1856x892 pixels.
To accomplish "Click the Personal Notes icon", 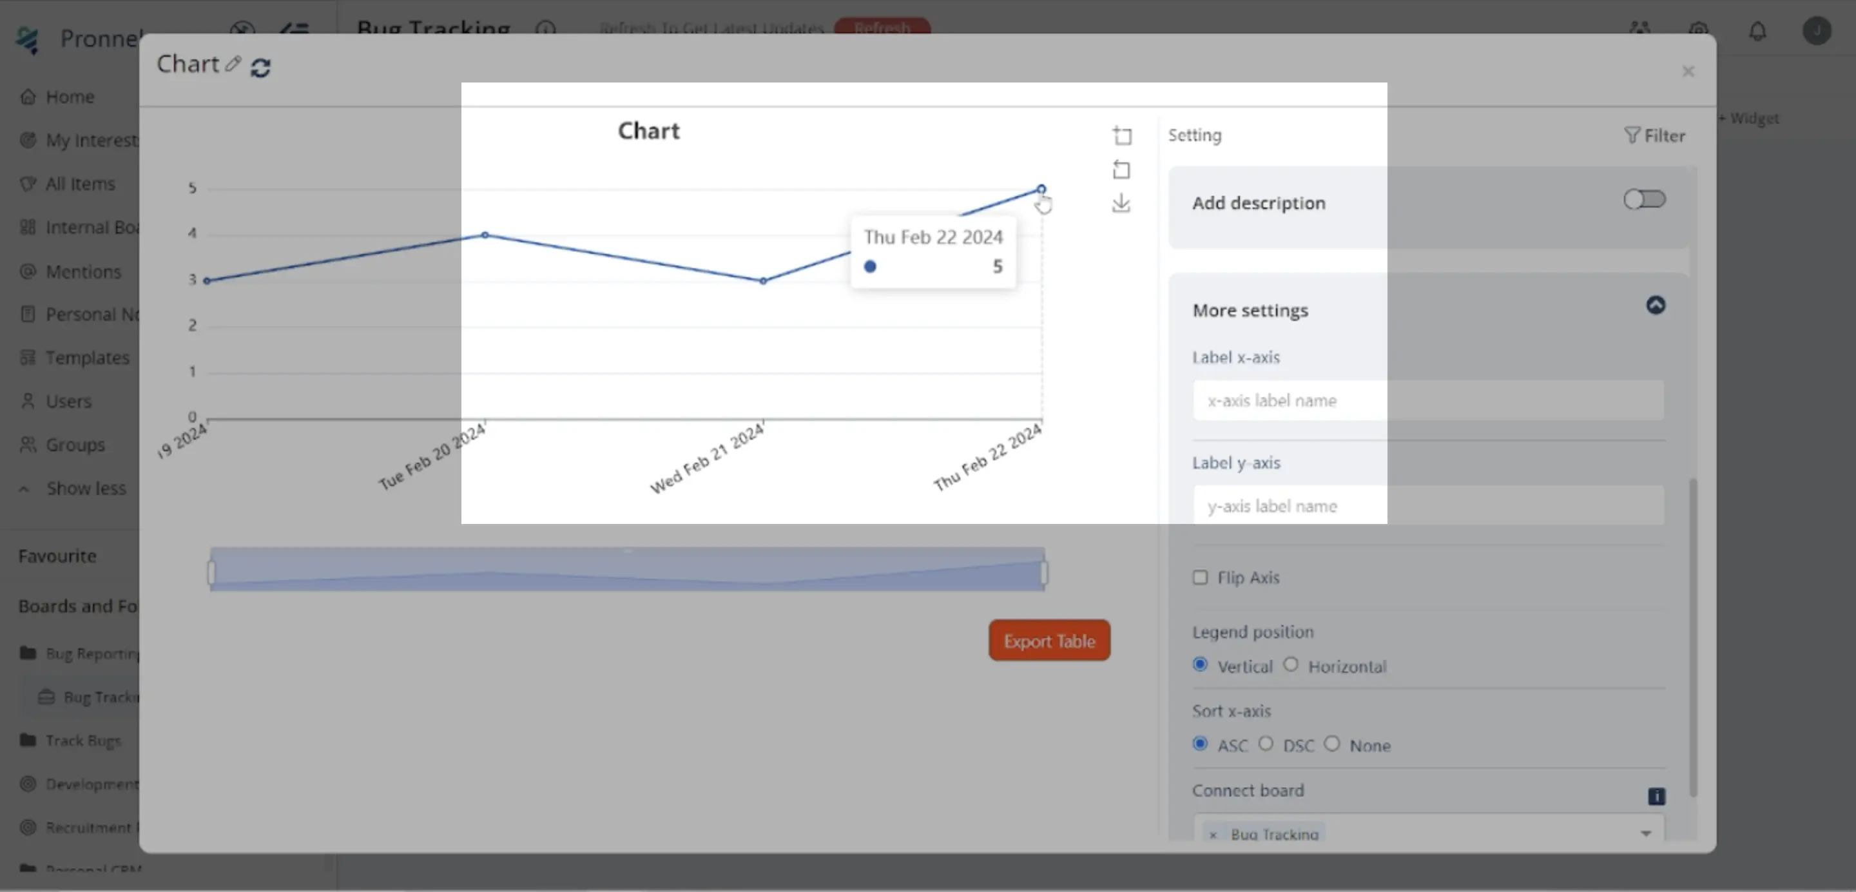I will (x=28, y=314).
